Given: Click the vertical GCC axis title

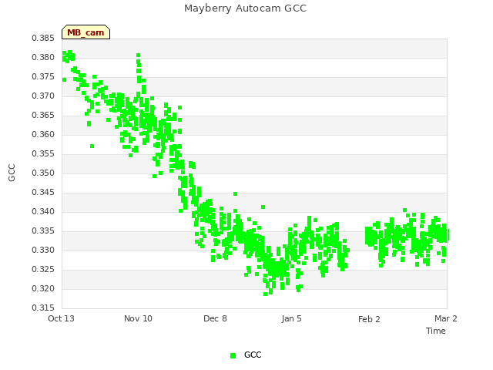Looking at the screenshot, I should click(x=12, y=173).
